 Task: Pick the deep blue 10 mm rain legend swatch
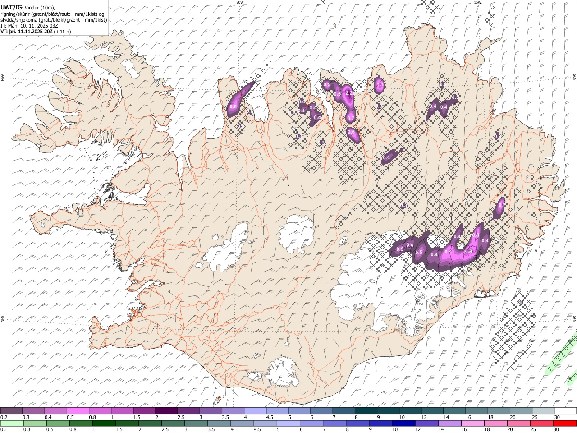pyautogui.click(x=403, y=423)
